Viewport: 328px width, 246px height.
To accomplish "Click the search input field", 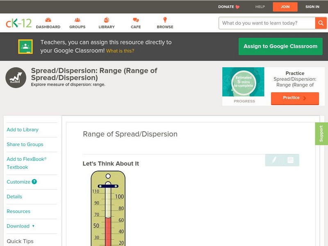I will [x=267, y=23].
